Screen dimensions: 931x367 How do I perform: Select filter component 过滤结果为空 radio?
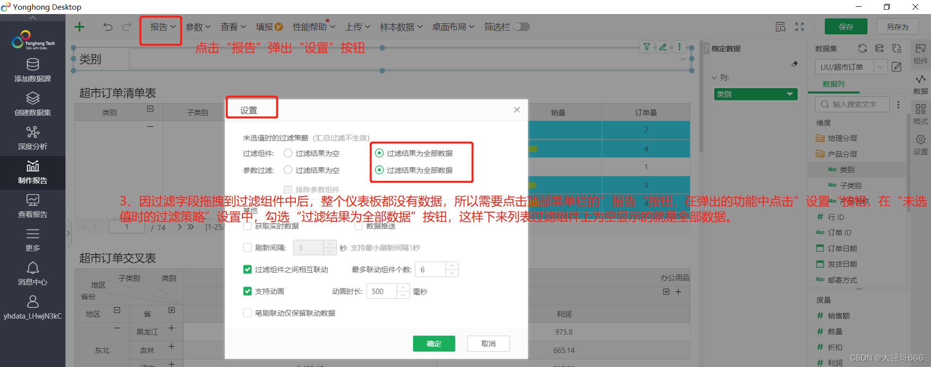pyautogui.click(x=288, y=153)
